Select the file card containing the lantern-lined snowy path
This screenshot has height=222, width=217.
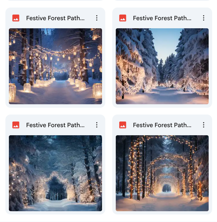(55, 58)
